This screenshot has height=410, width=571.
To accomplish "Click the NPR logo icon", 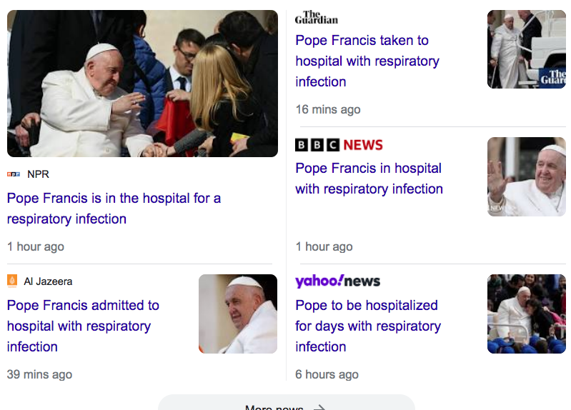I will click(14, 174).
